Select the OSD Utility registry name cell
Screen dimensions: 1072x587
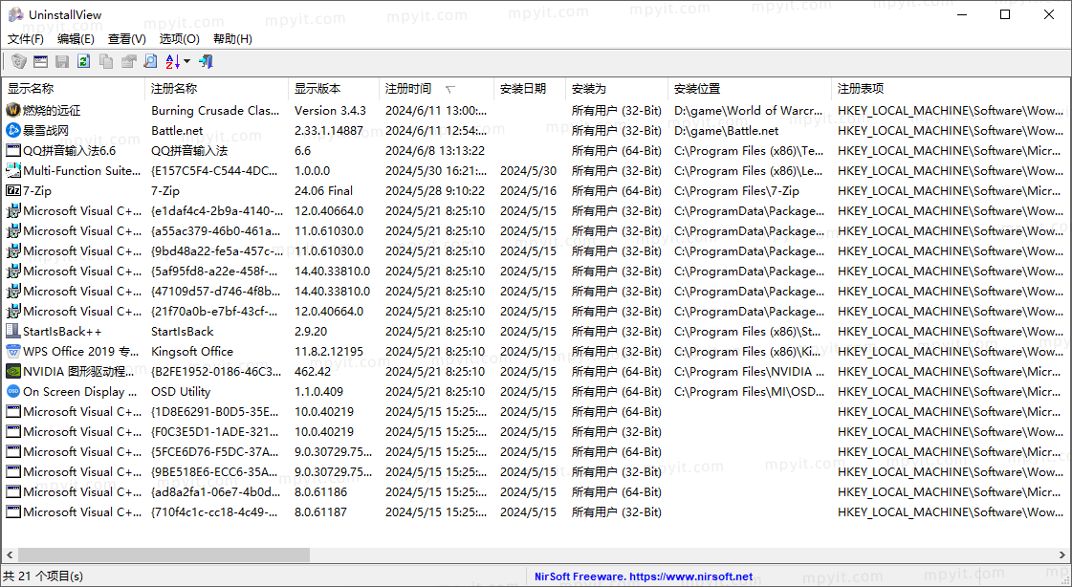[181, 392]
